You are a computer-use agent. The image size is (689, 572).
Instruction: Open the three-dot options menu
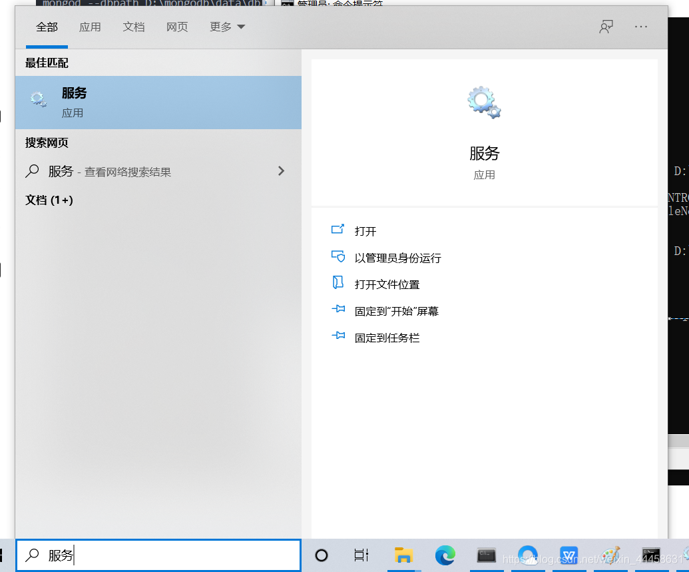click(x=640, y=27)
